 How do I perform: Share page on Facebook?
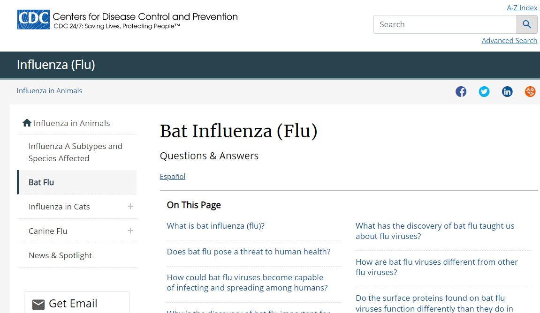tap(461, 91)
